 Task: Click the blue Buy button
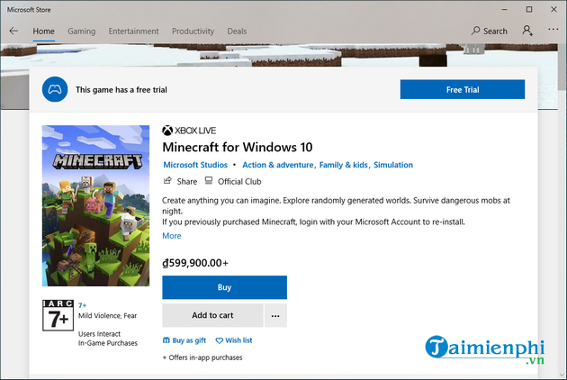coord(225,287)
